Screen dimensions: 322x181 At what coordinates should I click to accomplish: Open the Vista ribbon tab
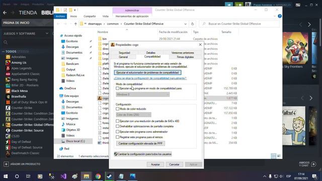tap(105, 16)
